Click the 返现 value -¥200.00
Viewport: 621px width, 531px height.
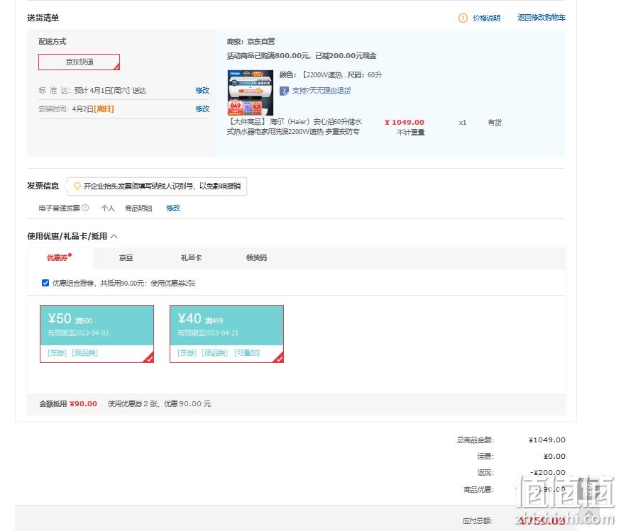coord(548,472)
